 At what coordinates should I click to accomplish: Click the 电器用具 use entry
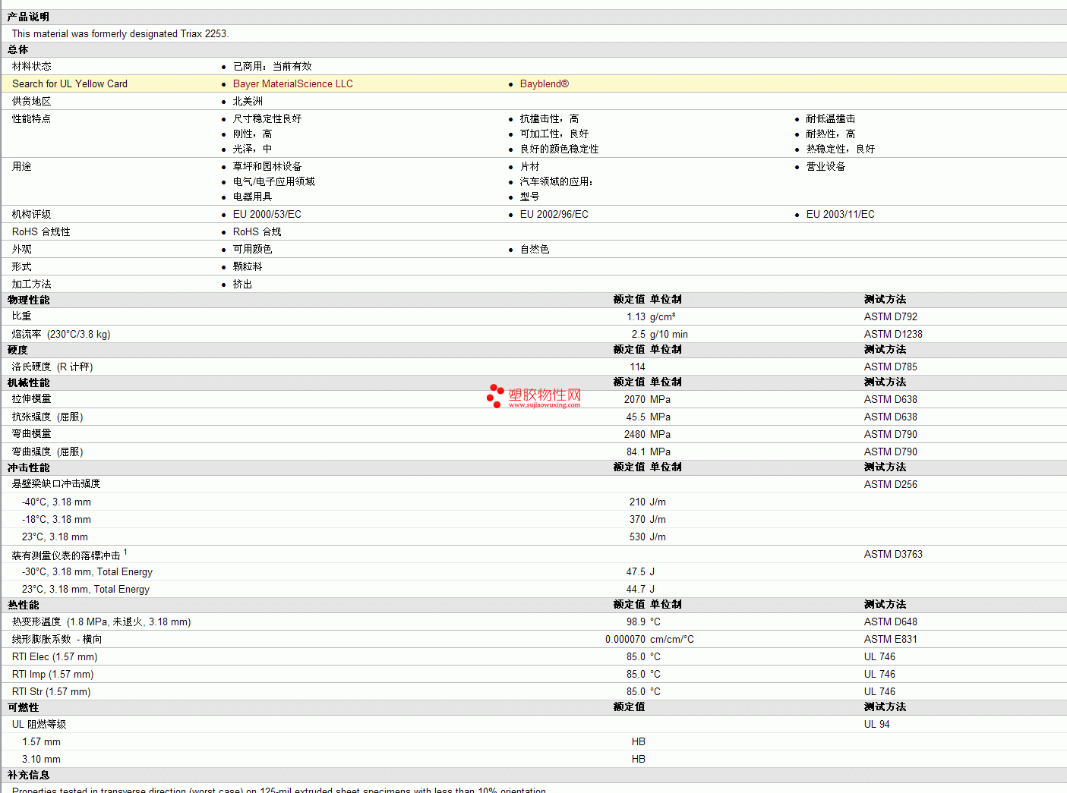pyautogui.click(x=252, y=197)
